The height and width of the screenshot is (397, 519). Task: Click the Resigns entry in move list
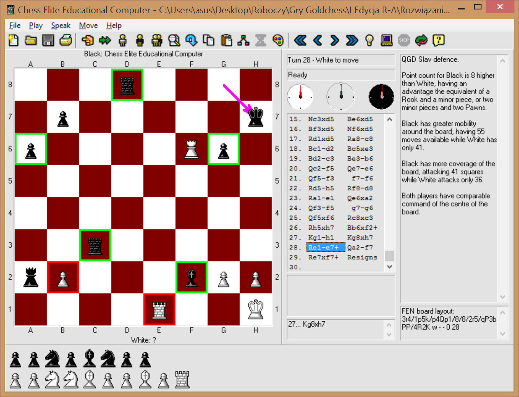[362, 257]
